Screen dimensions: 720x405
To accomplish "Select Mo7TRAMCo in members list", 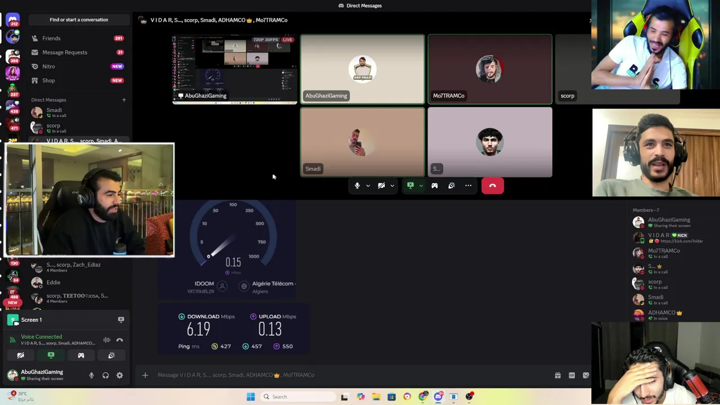I will click(669, 253).
